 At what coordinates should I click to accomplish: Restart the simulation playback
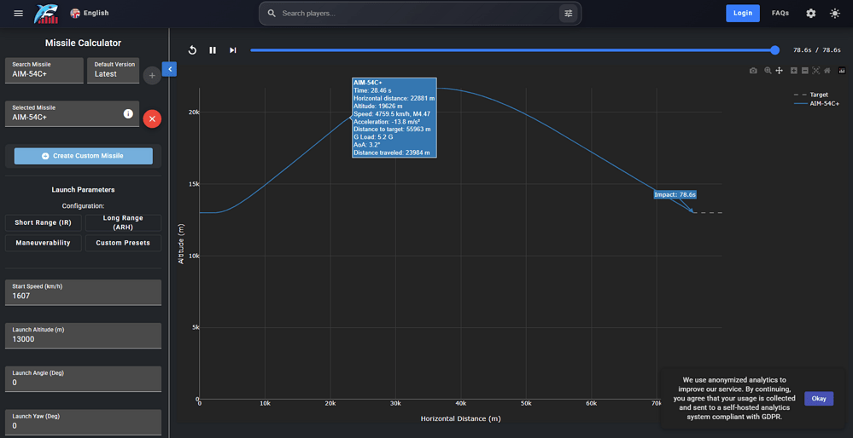pyautogui.click(x=192, y=50)
